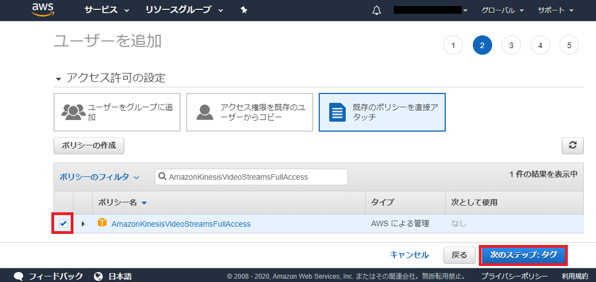Go to step 5 circle
Viewport: 596px width, 282px height.
(569, 46)
